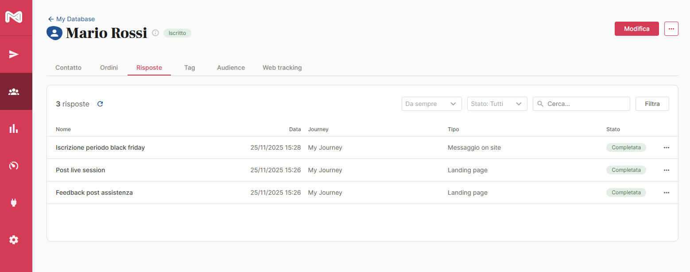690x272 pixels.
Task: Click the info icon beside Mario Rossi
Action: click(x=155, y=33)
